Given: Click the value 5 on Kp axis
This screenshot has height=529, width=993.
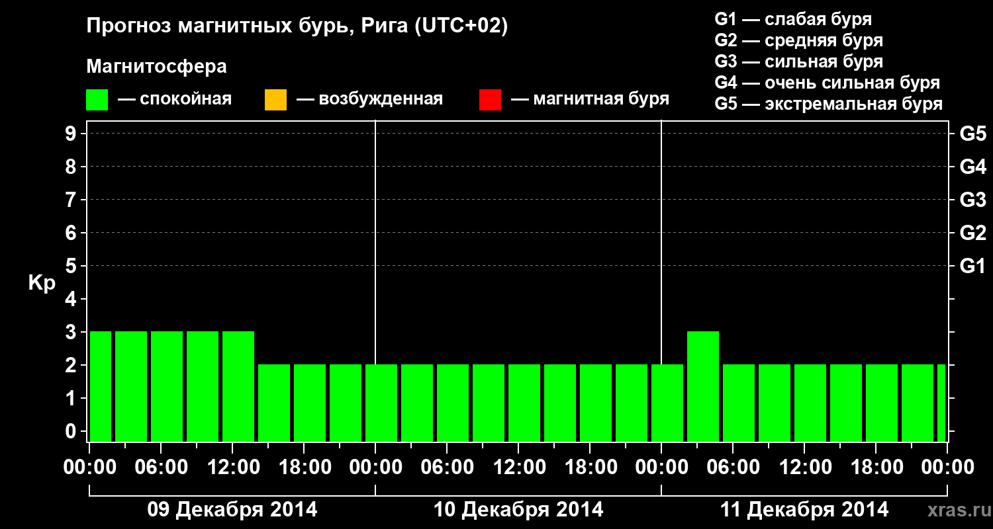Looking at the screenshot, I should 72,266.
